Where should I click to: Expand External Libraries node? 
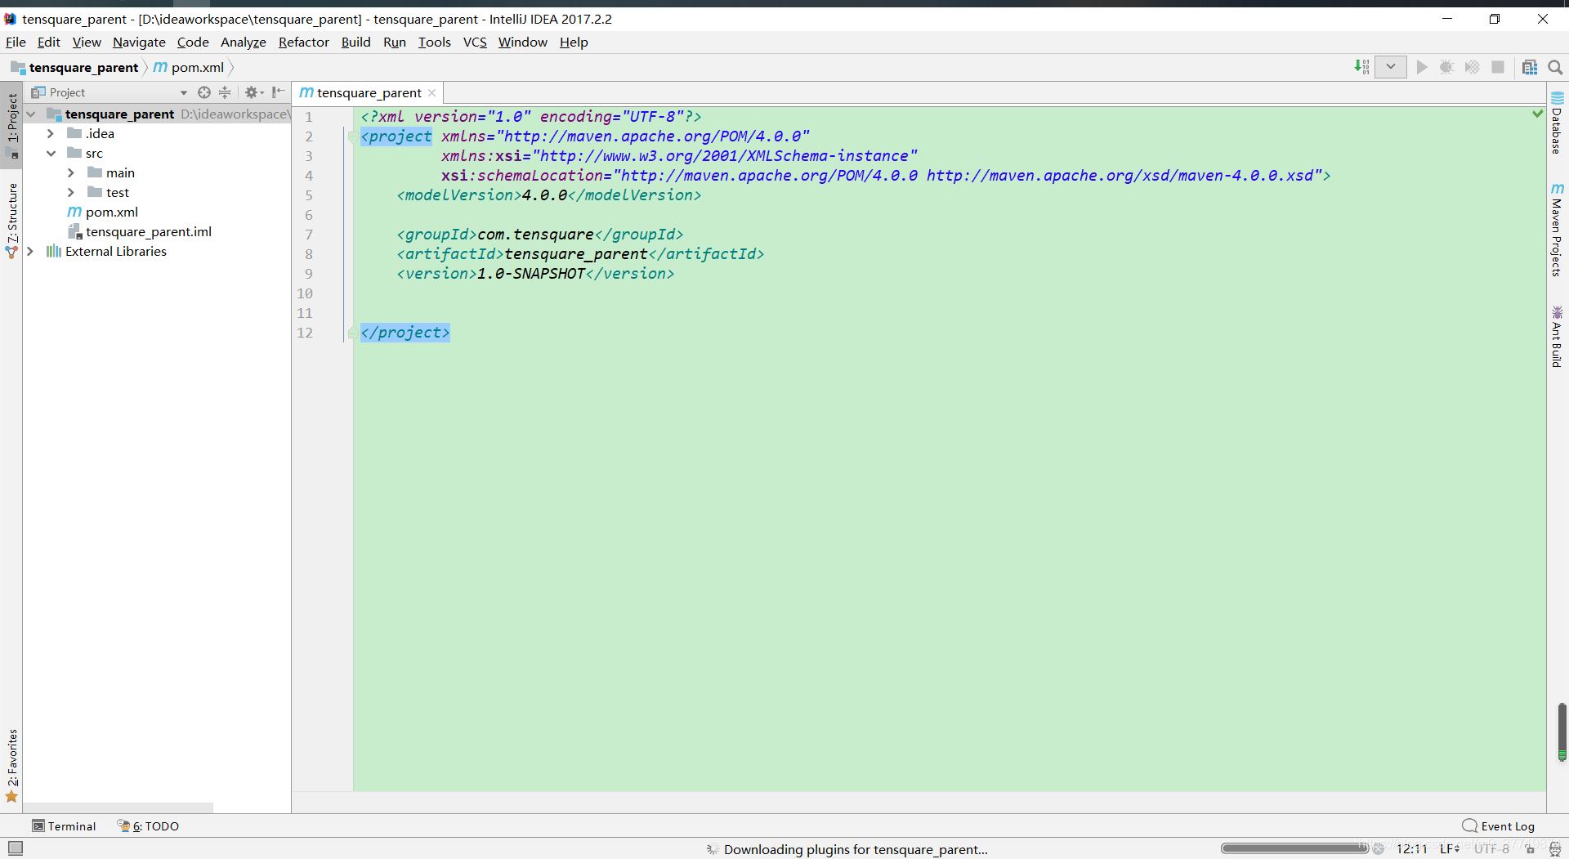pos(31,251)
